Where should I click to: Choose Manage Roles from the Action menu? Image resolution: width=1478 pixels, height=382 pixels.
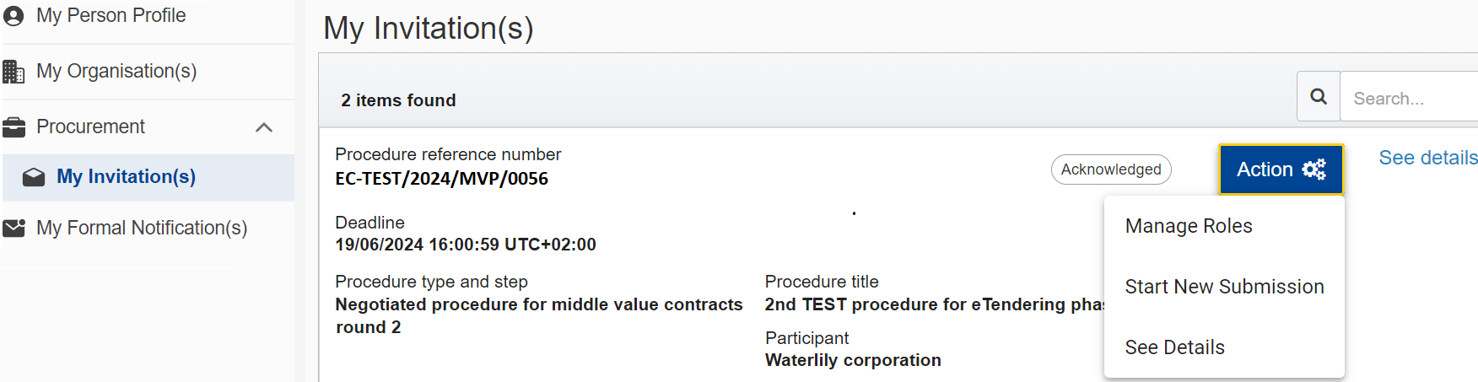pyautogui.click(x=1189, y=226)
